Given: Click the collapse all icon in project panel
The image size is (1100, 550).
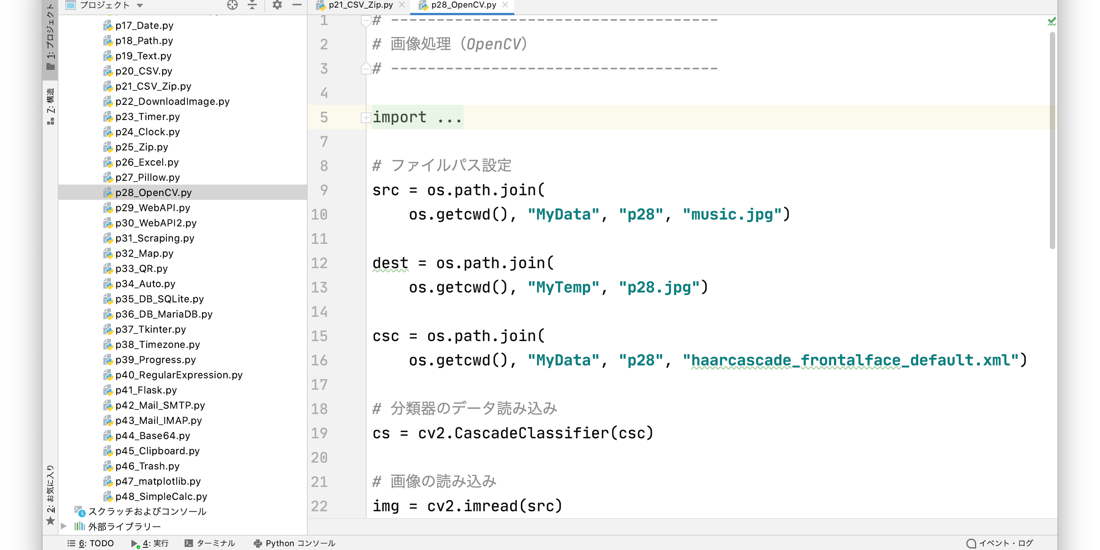Looking at the screenshot, I should pos(252,5).
